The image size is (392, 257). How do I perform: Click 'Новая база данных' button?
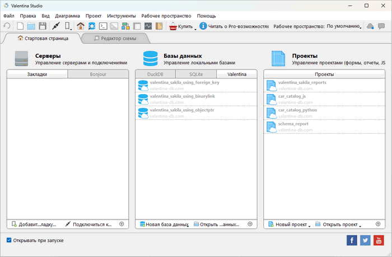coord(163,224)
